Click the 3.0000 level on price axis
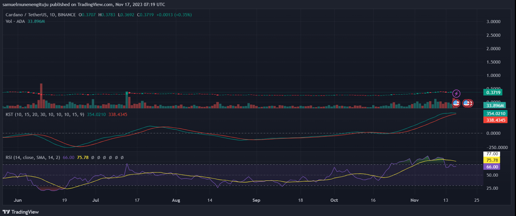The height and width of the screenshot is (216, 516). coord(493,22)
